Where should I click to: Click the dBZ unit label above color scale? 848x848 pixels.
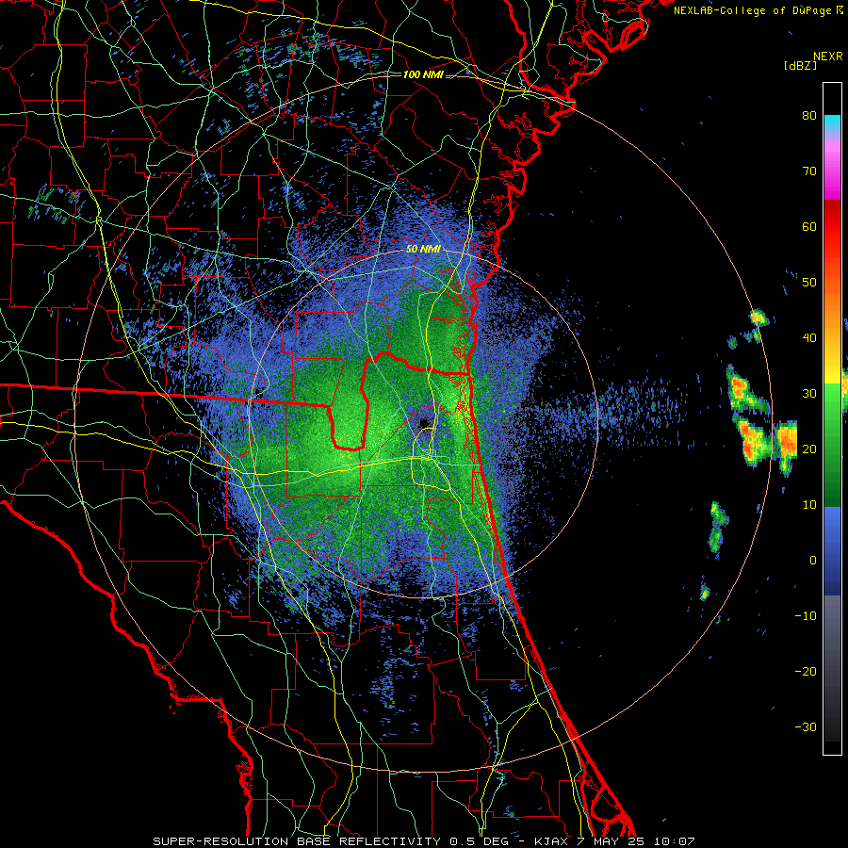800,65
